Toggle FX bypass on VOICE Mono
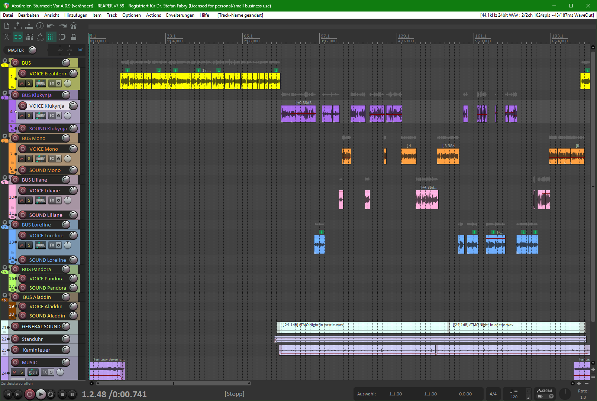The image size is (597, 401). tap(58, 159)
